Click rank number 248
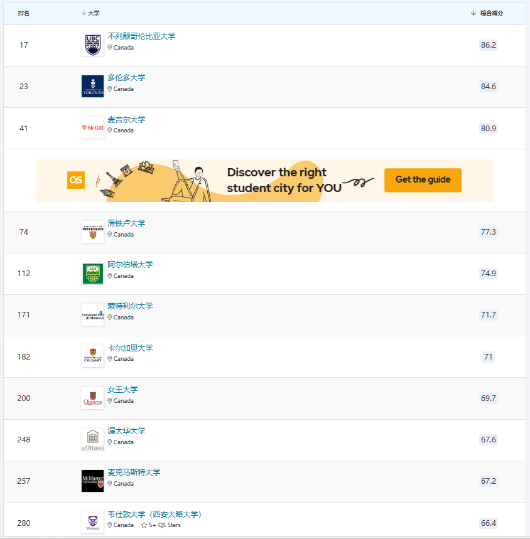 24,440
